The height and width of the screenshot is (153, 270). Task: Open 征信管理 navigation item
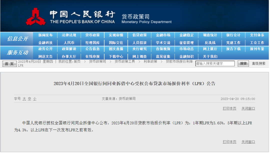(x=187, y=43)
